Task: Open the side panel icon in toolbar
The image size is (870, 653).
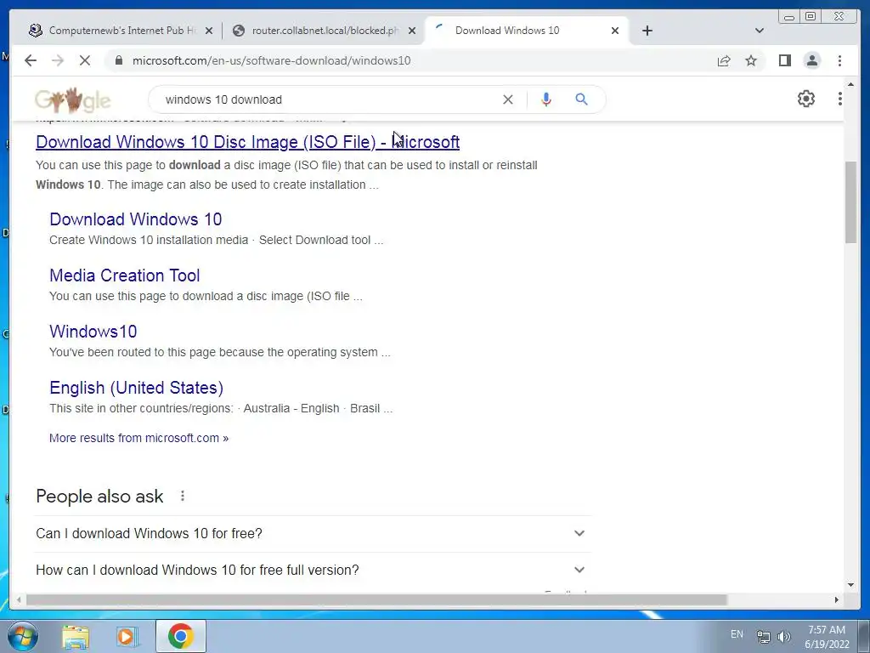Action: pos(784,60)
